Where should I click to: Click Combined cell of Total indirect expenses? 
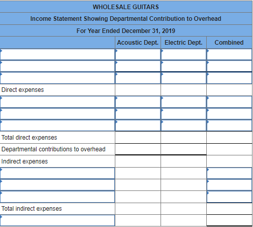click(x=229, y=209)
